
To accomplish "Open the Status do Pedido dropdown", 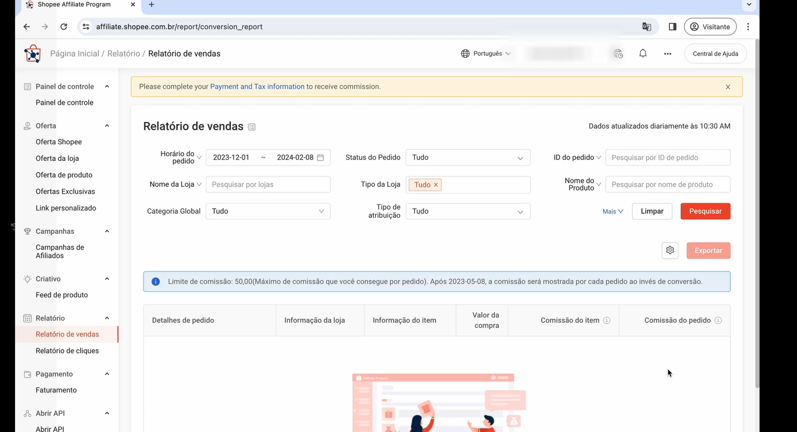I will (468, 157).
